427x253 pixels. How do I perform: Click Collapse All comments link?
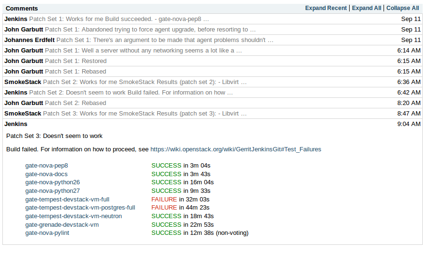(x=403, y=8)
